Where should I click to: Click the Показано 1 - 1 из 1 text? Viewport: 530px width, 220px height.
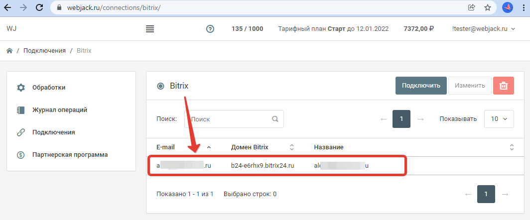click(185, 194)
